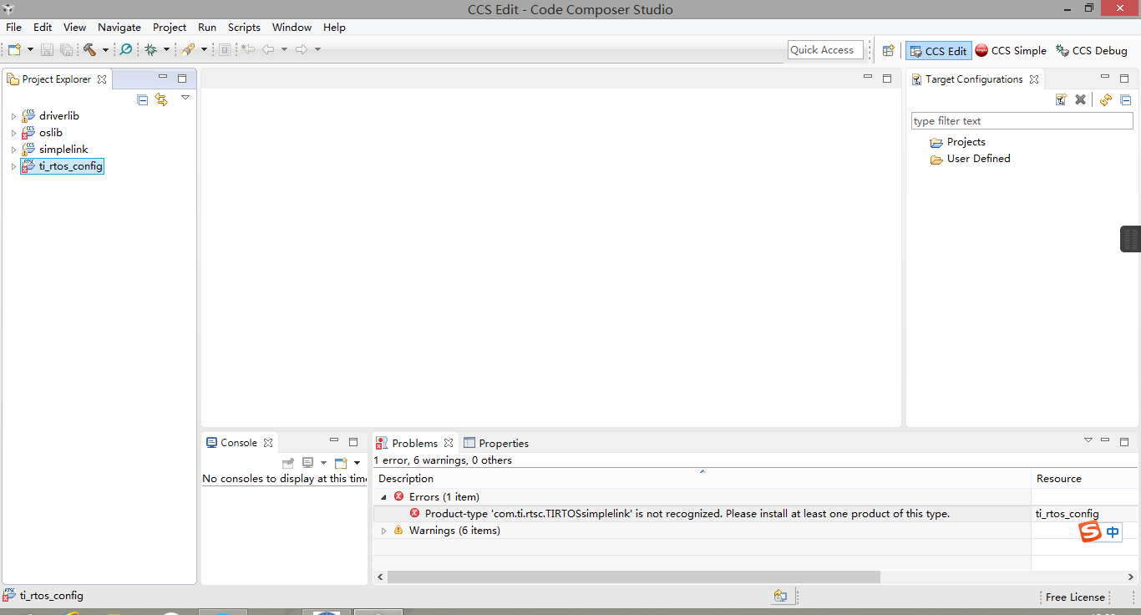
Task: Expand the ti_rtos_config project node
Action: [x=13, y=166]
